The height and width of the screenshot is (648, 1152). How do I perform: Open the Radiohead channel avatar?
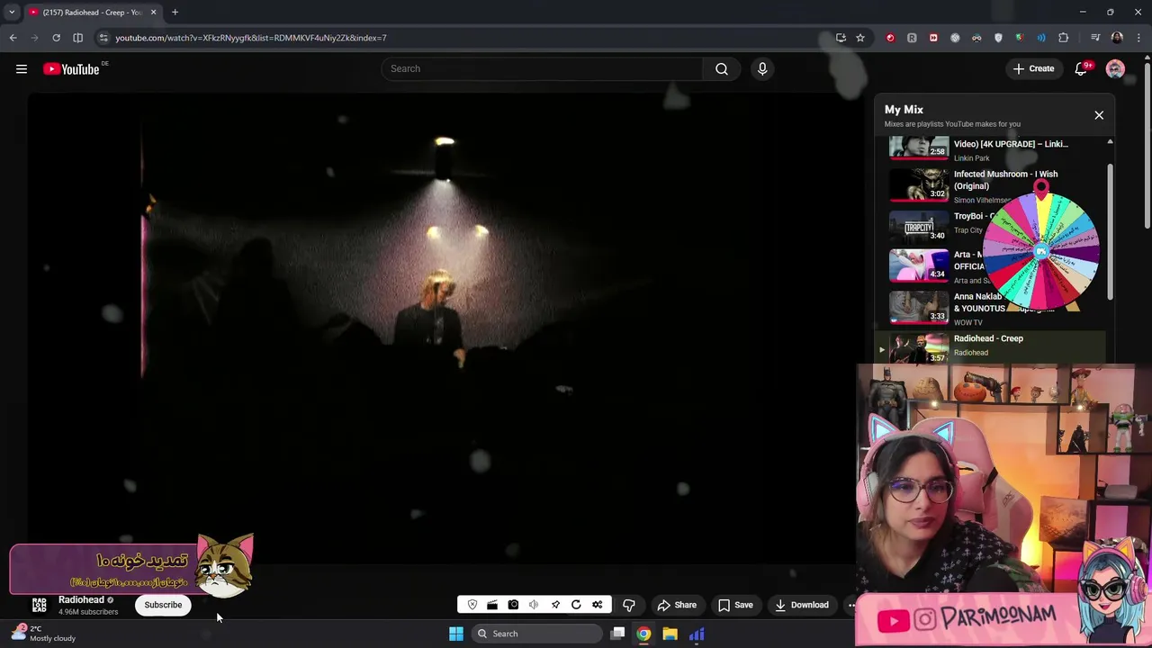tap(40, 605)
